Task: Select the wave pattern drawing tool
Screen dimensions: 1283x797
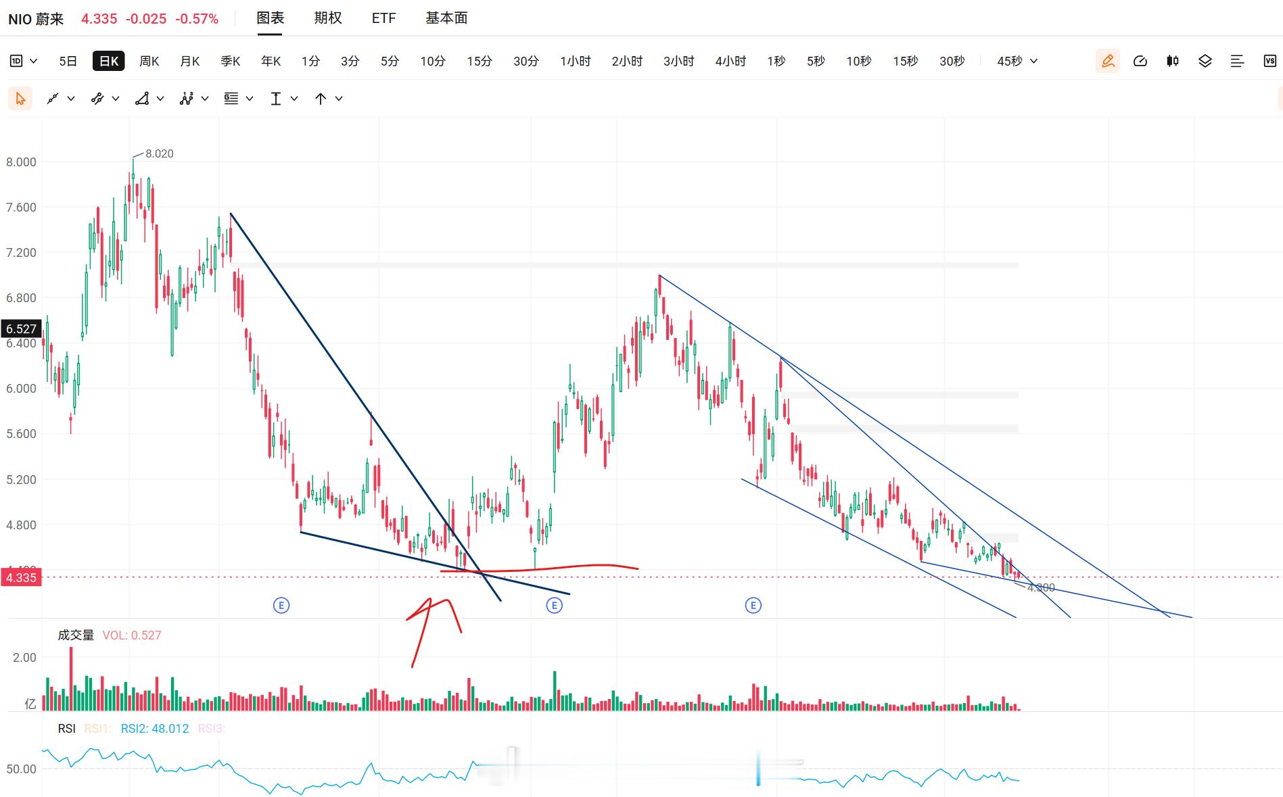Action: pyautogui.click(x=187, y=99)
